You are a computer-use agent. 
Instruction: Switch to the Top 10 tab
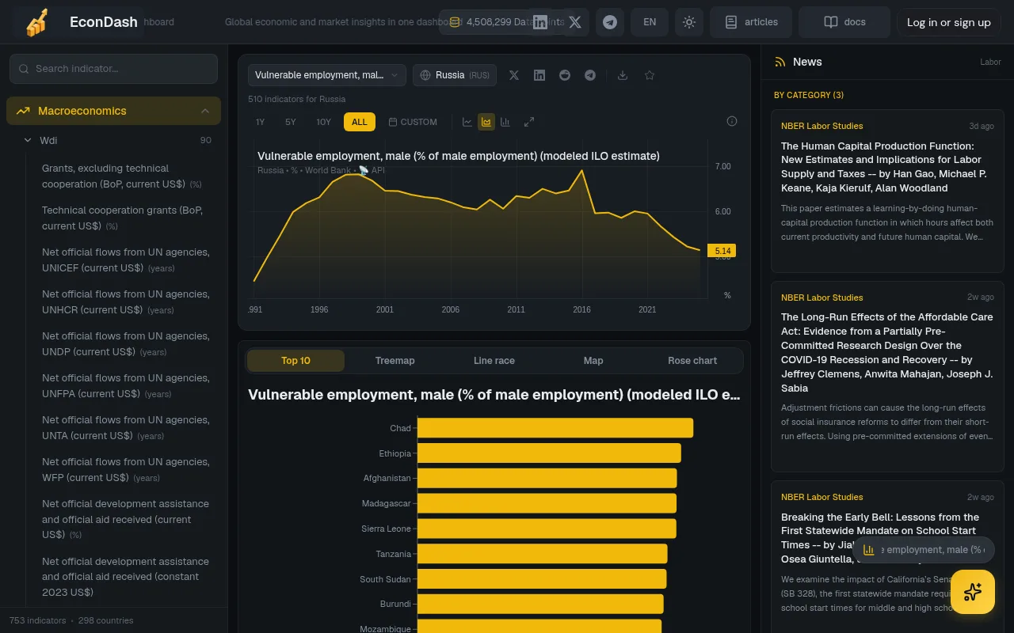pos(295,361)
